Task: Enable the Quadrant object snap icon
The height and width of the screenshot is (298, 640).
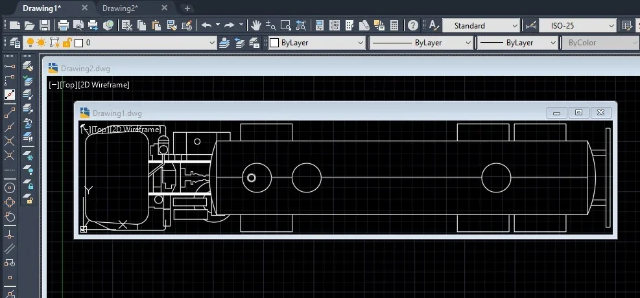Action: pyautogui.click(x=10, y=202)
